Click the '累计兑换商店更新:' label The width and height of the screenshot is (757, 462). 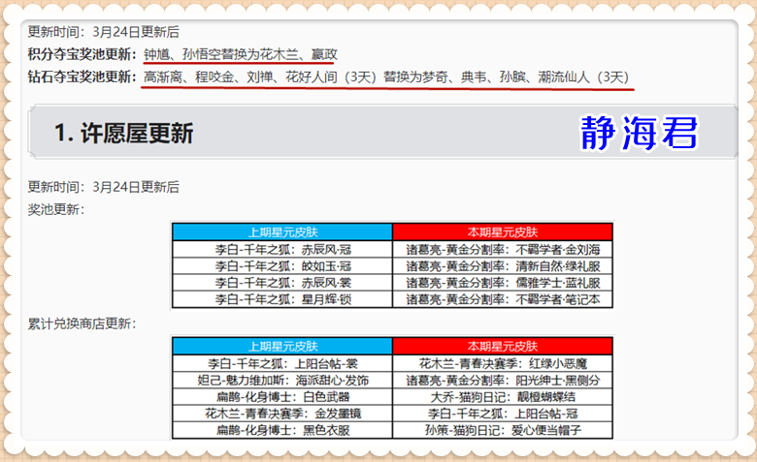[x=82, y=323]
